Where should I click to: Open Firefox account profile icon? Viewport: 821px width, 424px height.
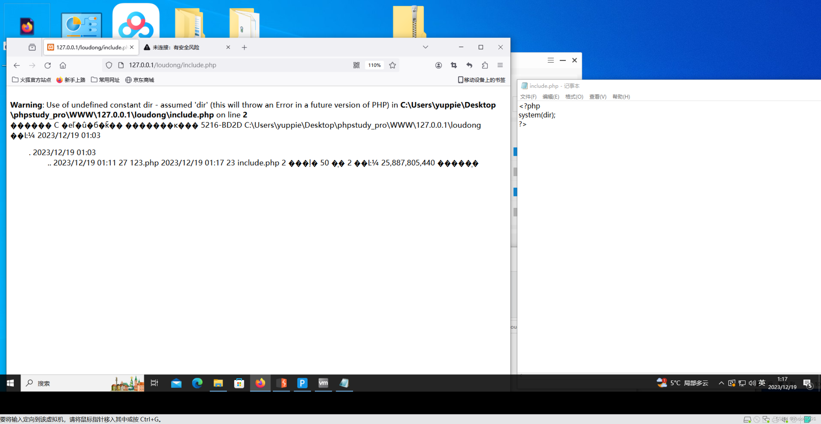pyautogui.click(x=438, y=65)
